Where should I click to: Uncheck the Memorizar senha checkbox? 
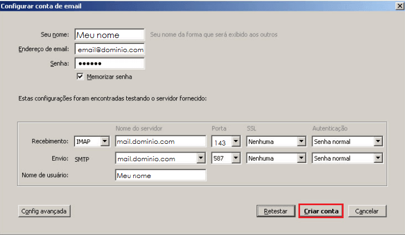[80, 77]
